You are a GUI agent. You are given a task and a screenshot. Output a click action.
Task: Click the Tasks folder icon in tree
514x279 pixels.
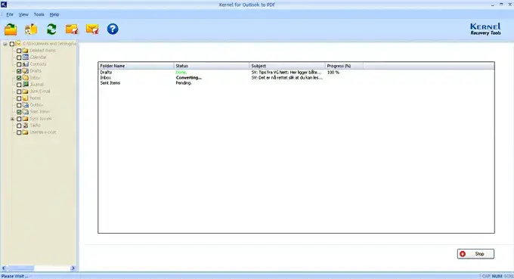click(25, 126)
